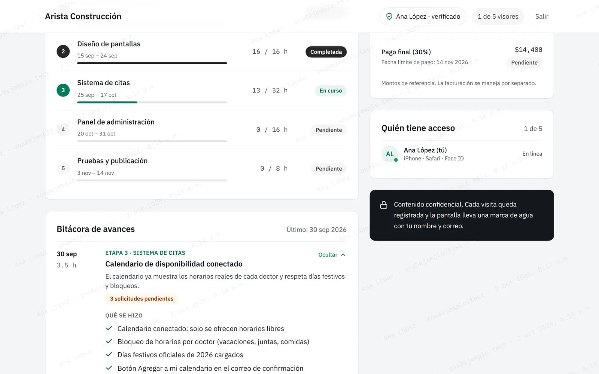The height and width of the screenshot is (374, 599).
Task: Click checkmark beside Bloqueo de horarios item
Action: 109,341
